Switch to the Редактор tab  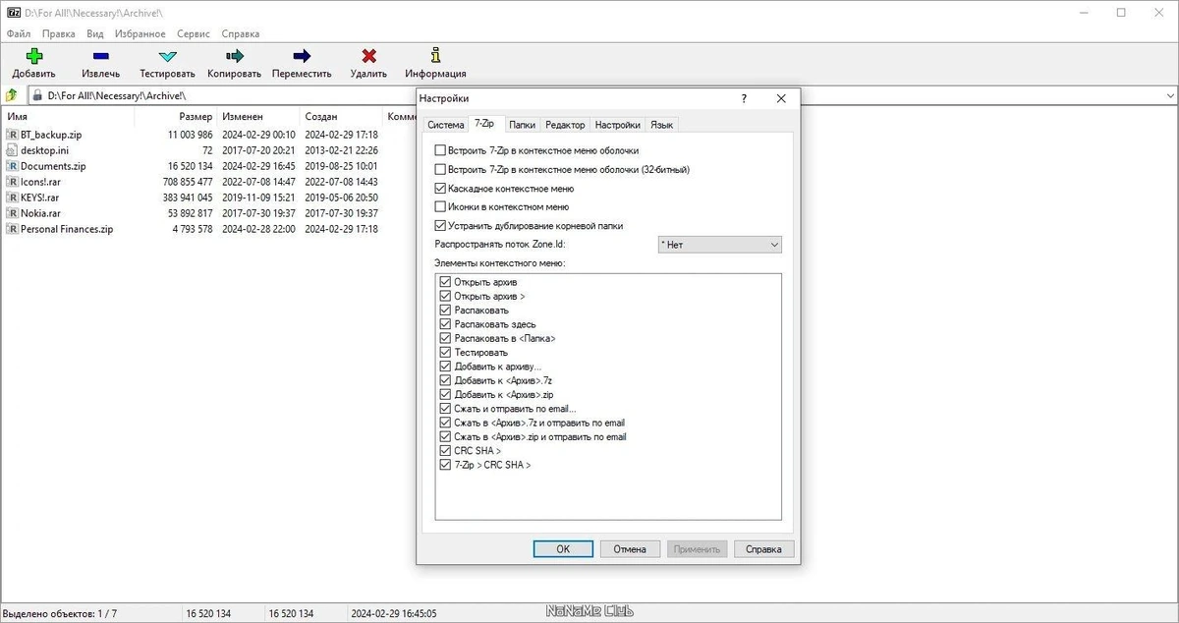[565, 125]
